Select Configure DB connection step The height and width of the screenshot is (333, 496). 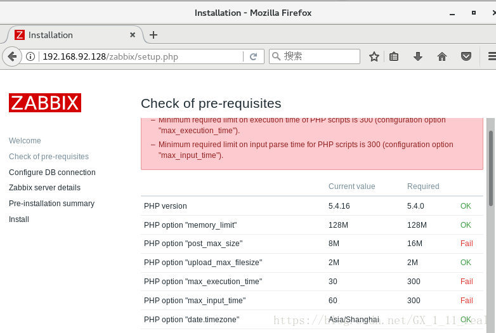tap(52, 172)
